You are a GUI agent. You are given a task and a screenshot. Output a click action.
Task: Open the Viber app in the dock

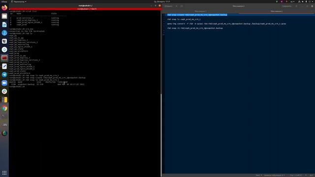(x=4, y=41)
